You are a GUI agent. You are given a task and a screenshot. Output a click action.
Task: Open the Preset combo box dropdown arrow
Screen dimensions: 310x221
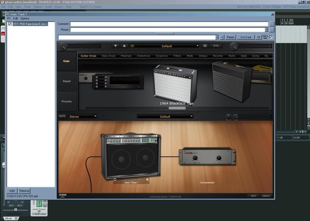click(x=266, y=30)
